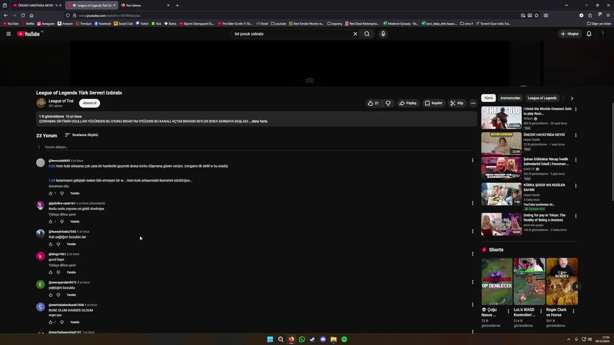Dislike the comment by @erenayarslan9672

(x=59, y=295)
